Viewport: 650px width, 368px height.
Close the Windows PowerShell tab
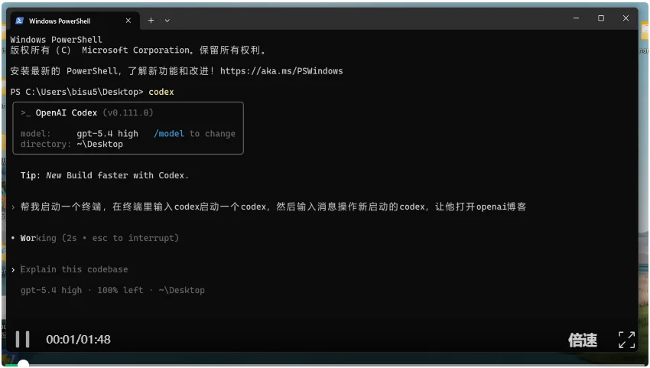point(128,21)
